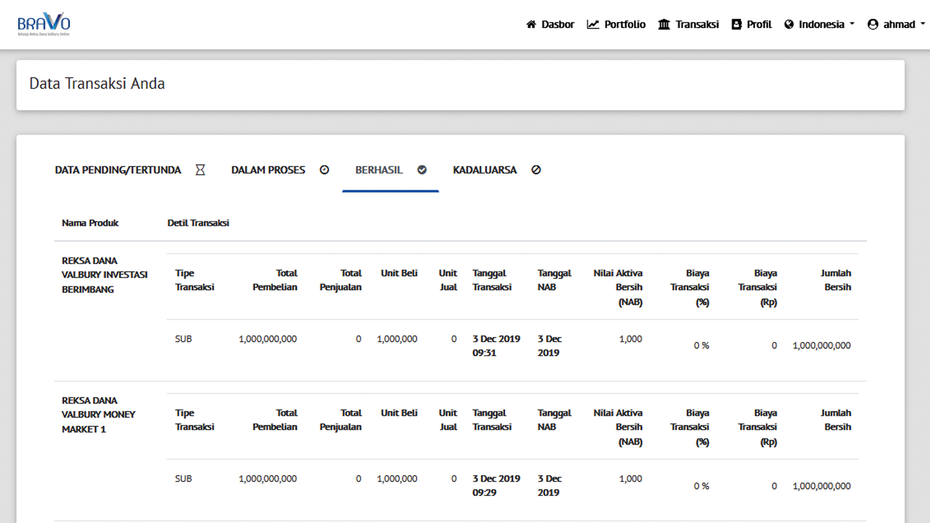This screenshot has width=930, height=523.
Task: Expand the Indonesia language dropdown arrow
Action: point(852,24)
